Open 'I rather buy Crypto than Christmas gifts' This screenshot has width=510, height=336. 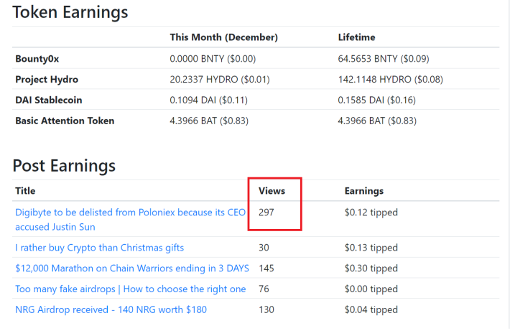[99, 248]
